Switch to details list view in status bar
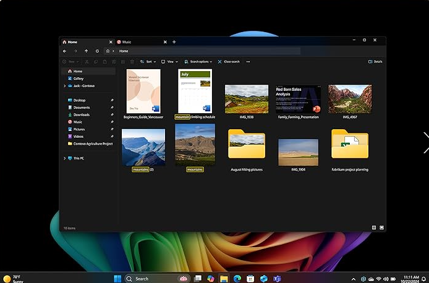 click(374, 227)
